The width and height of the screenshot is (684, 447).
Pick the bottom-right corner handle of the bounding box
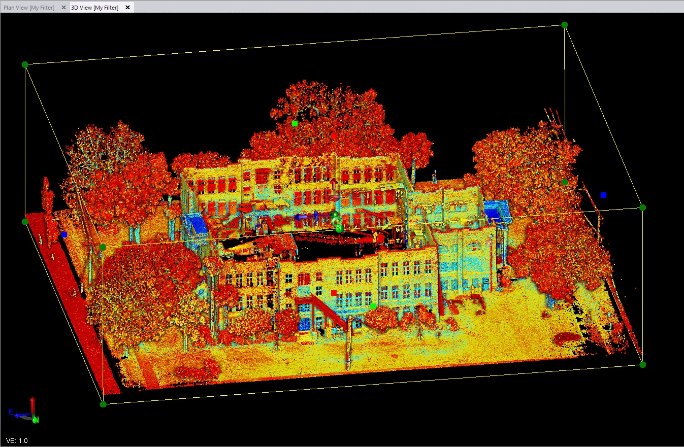tap(642, 364)
